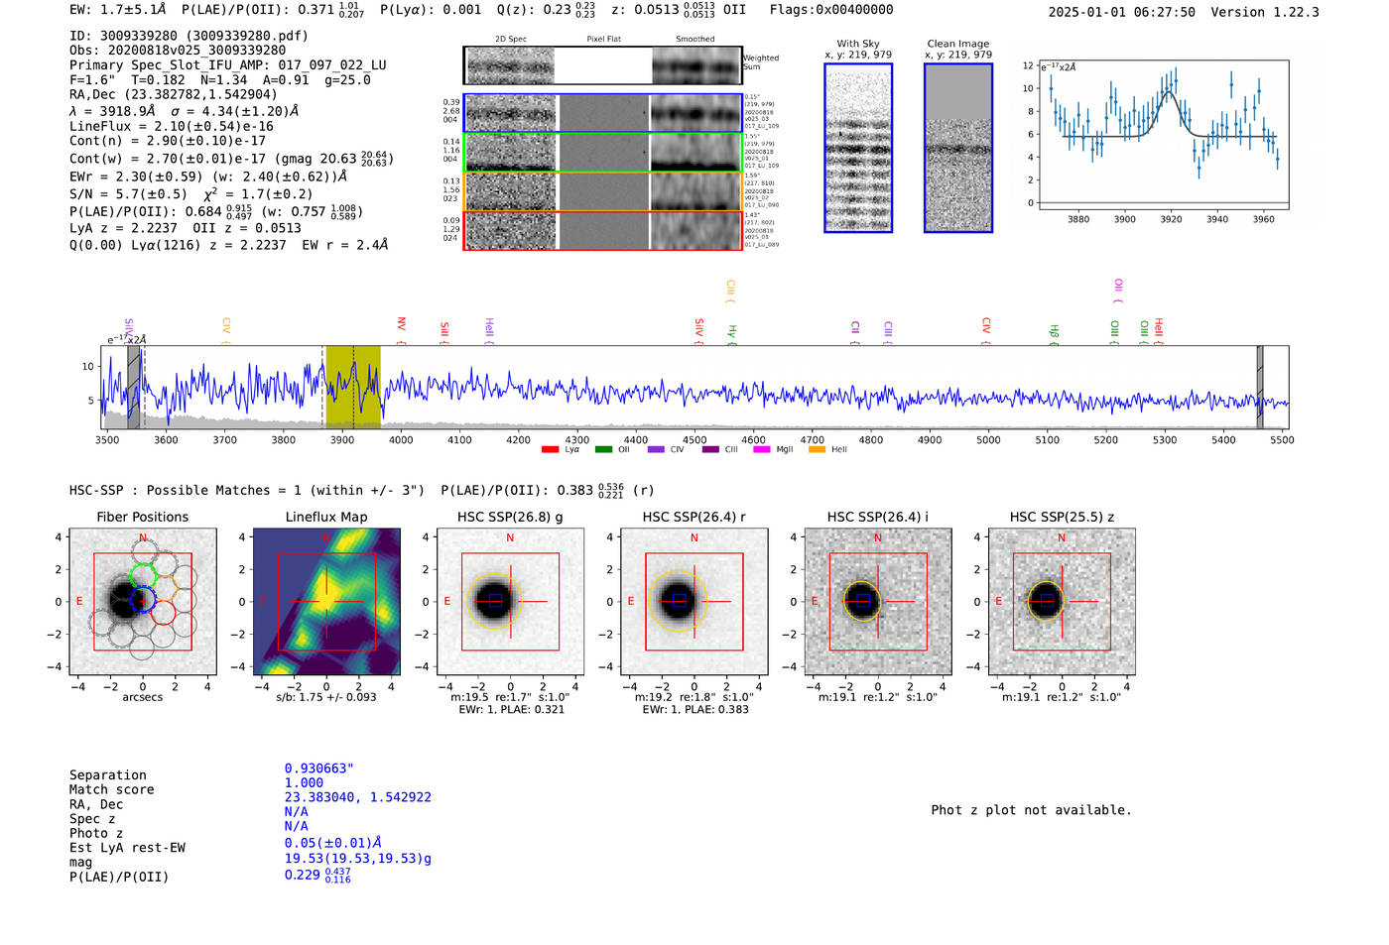Click the Weighted Sum 2D spectrum strip
This screenshot has height=945, width=1389.
click(603, 65)
